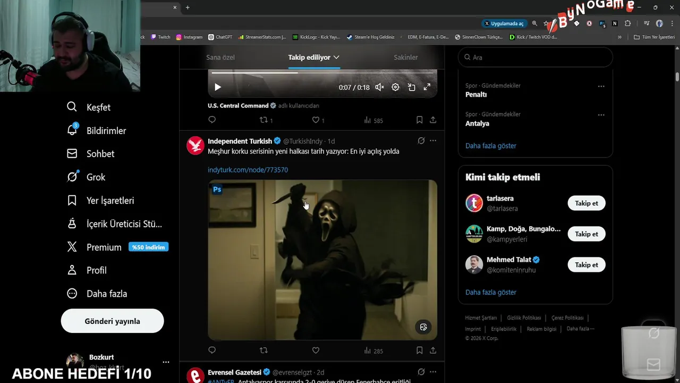Like the U.S. Central Command post
Viewport: 680px width, 383px height.
click(317, 120)
